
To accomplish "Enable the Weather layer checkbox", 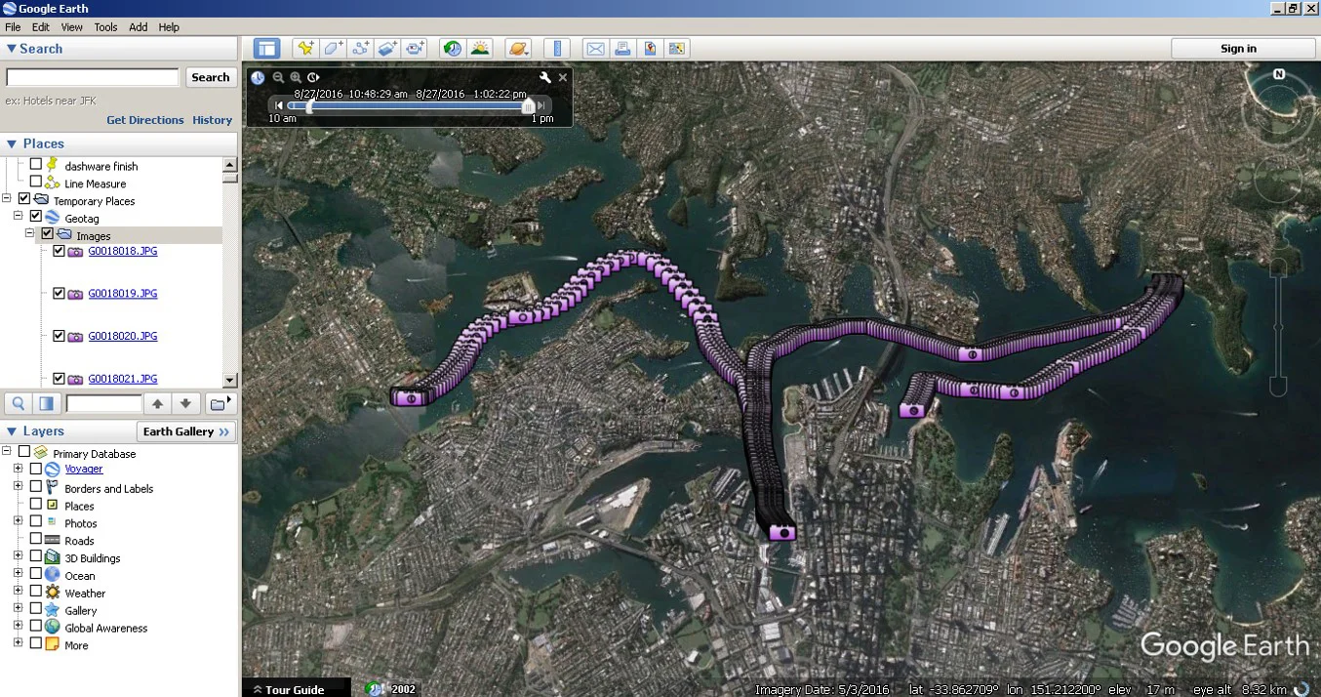I will point(36,592).
